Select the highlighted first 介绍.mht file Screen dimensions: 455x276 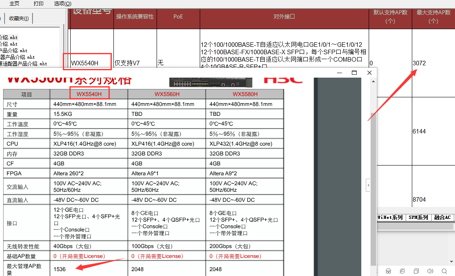(9, 37)
